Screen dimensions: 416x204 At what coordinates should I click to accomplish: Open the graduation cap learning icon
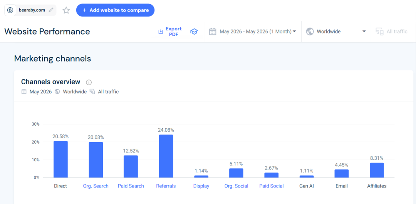[194, 32]
